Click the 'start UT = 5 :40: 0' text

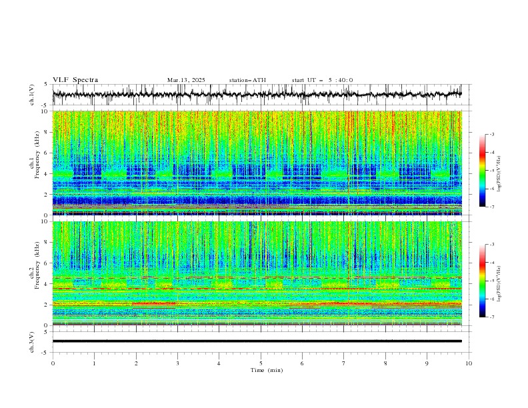point(322,80)
